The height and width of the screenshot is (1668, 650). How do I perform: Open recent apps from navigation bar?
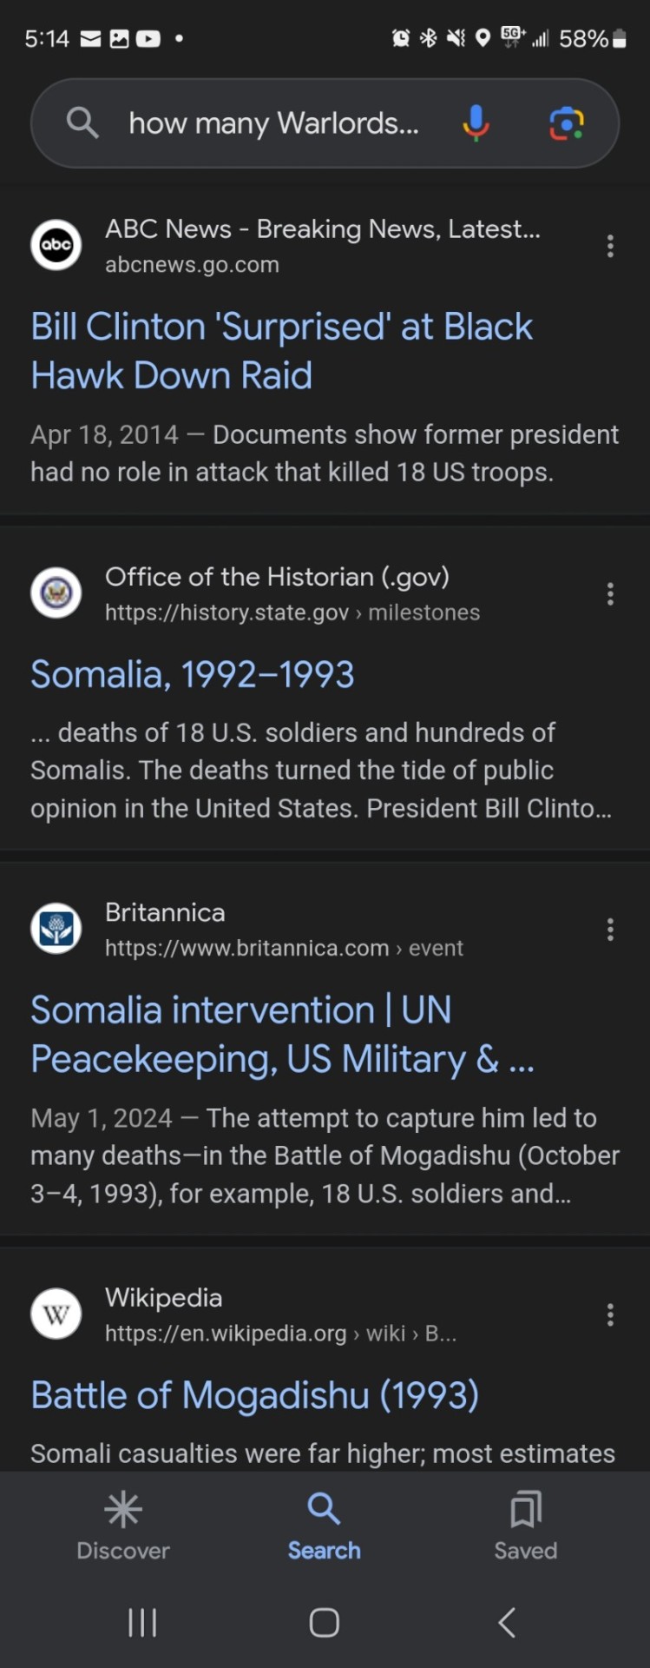(142, 1622)
